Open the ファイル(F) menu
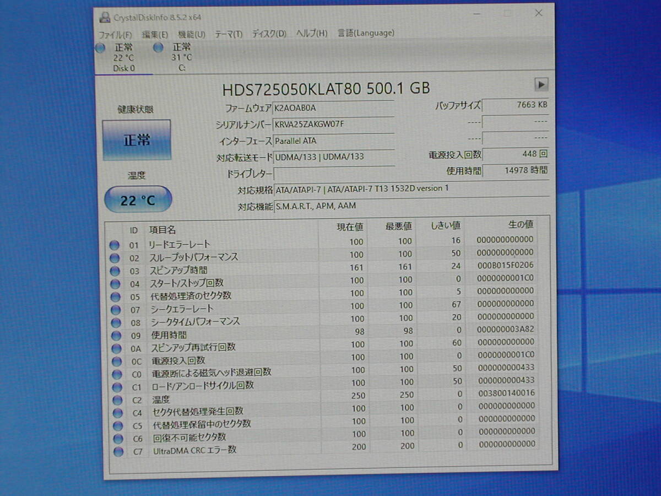 [x=115, y=34]
